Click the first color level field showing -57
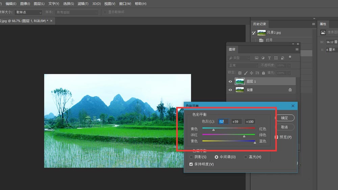338x190 pixels. click(223, 122)
